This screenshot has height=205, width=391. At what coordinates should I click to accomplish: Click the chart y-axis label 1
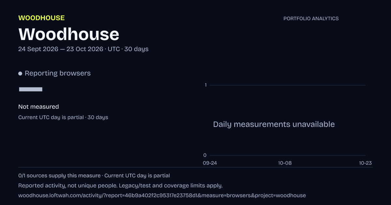pyautogui.click(x=206, y=85)
